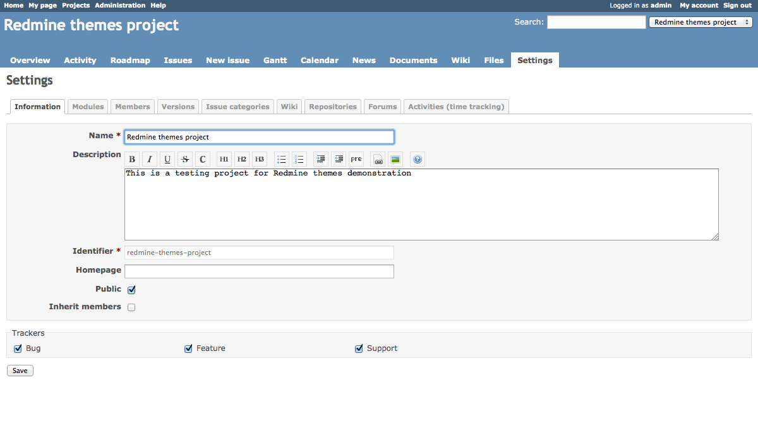Insert a block quote in description
The image size is (758, 433).
[x=321, y=159]
